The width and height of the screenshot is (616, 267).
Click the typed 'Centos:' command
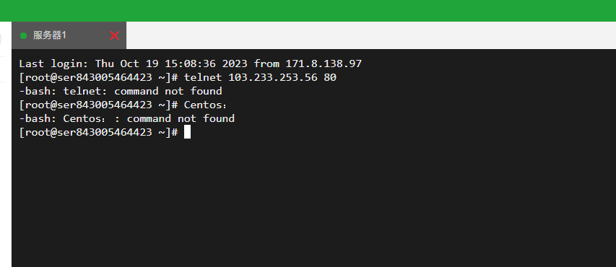pos(206,105)
